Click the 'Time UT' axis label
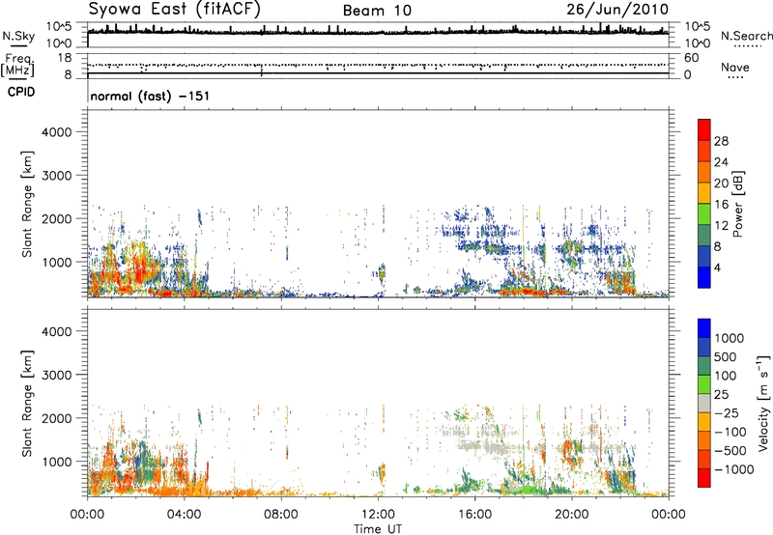773x535 pixels. pos(378,529)
